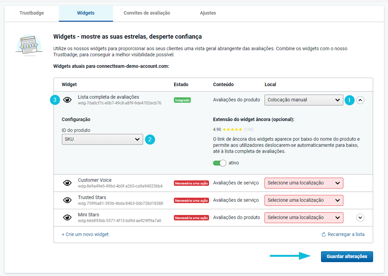Select a location for Customer Voice
The height and width of the screenshot is (276, 388).
(x=304, y=183)
